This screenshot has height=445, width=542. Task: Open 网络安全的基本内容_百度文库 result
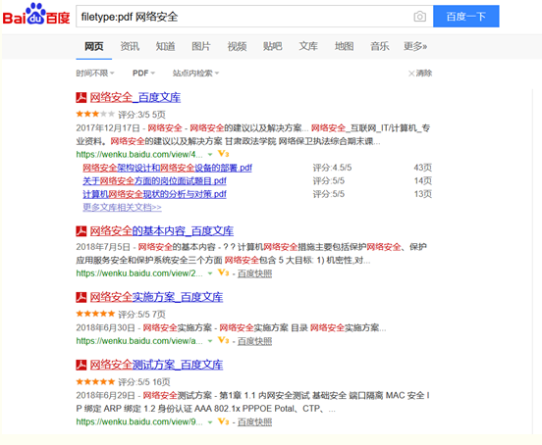tap(162, 231)
